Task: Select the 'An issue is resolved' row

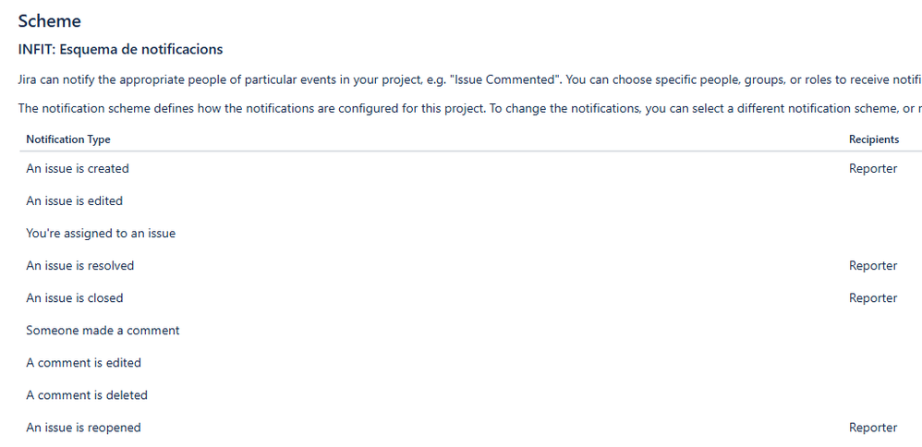Action: coord(470,266)
